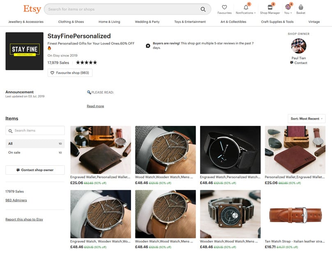
Task: Select the All items filter
Action: [11, 143]
